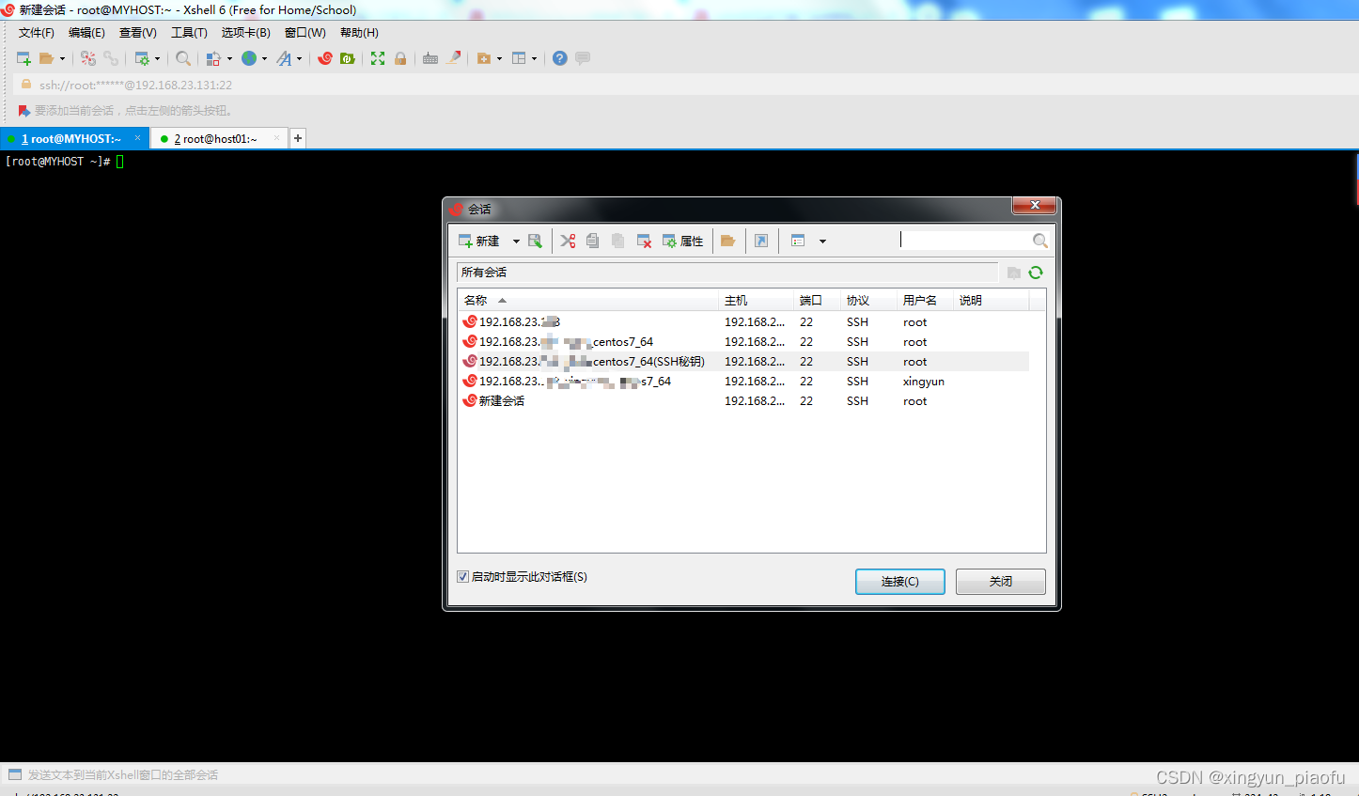Click the chat bubble icon in toolbar
Image resolution: width=1359 pixels, height=796 pixels.
point(583,58)
